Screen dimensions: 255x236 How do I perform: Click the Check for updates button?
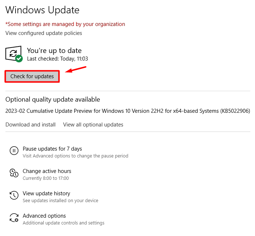(32, 76)
